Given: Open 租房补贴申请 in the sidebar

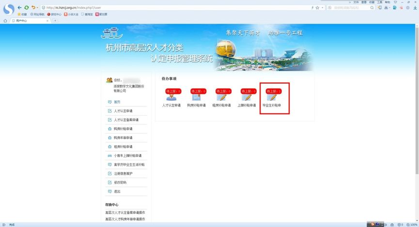Looking at the screenshot, I should click(123, 147).
